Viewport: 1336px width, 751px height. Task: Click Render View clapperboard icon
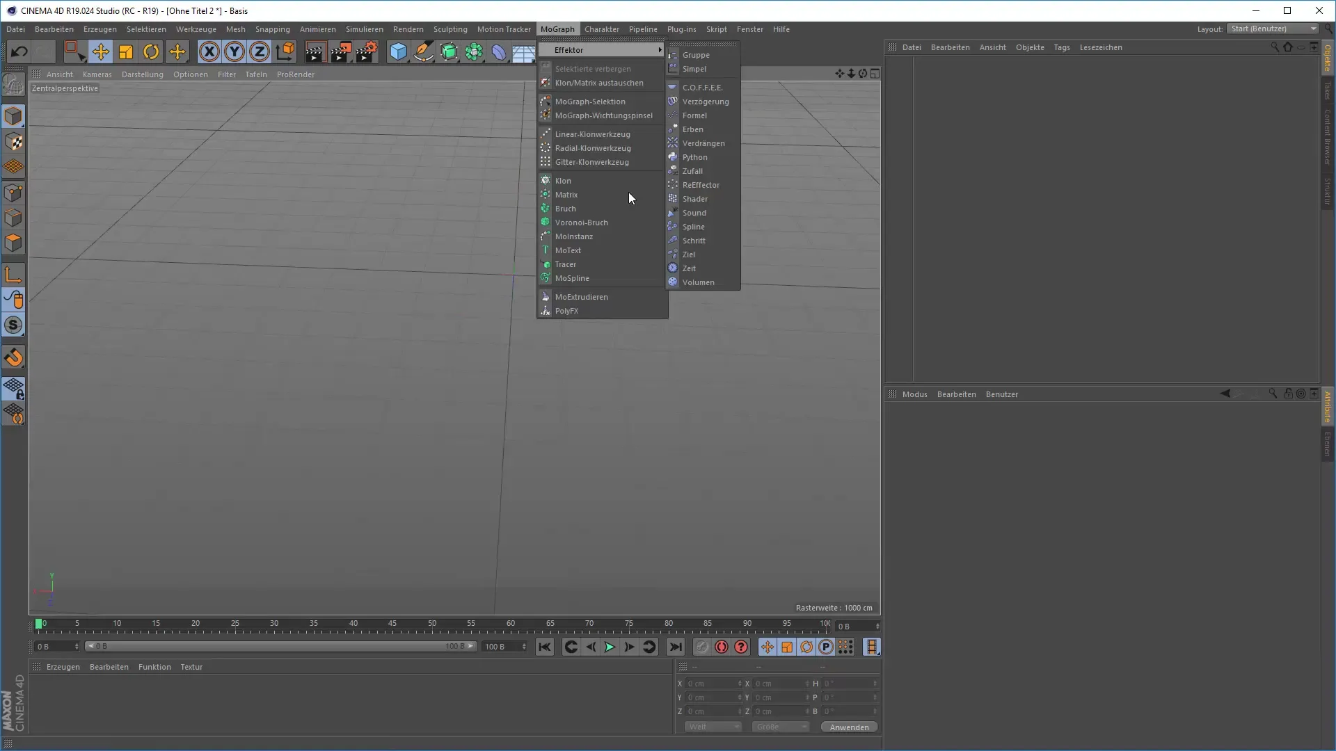[x=315, y=51]
